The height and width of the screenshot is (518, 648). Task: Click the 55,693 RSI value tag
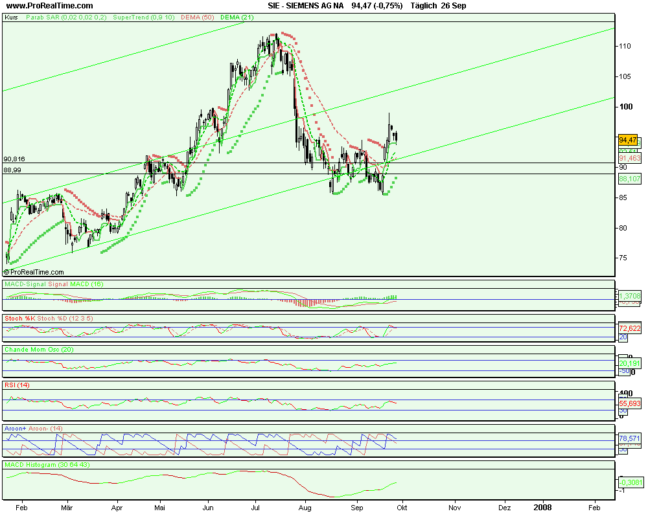(630, 403)
